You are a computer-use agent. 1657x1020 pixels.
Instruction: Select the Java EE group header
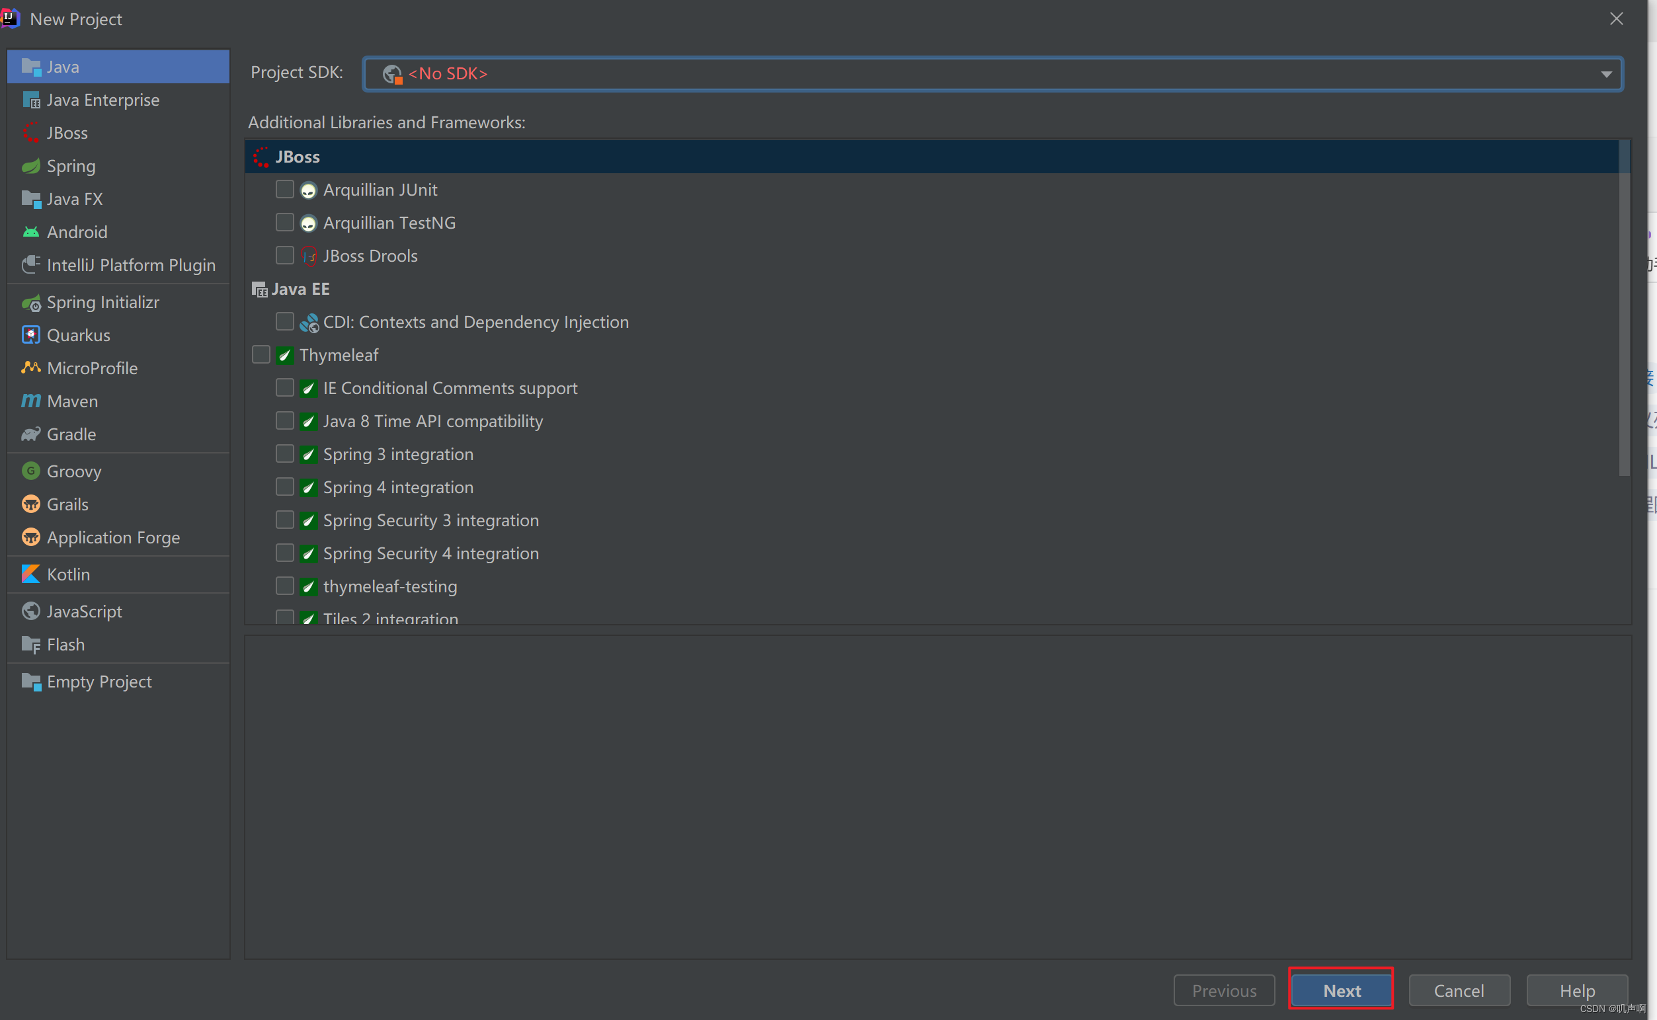[x=932, y=290]
